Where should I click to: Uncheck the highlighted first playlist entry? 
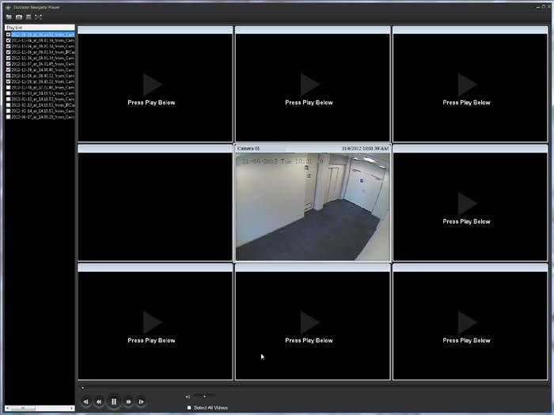[9, 35]
